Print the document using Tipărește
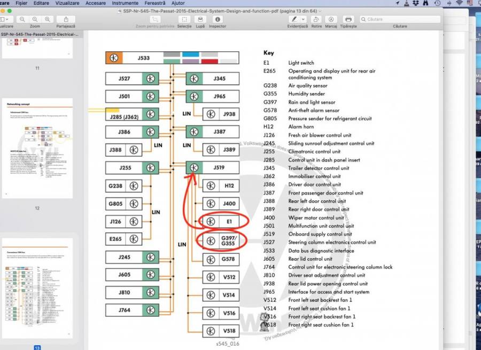Image resolution: width=481 pixels, height=350 pixels. tap(348, 19)
